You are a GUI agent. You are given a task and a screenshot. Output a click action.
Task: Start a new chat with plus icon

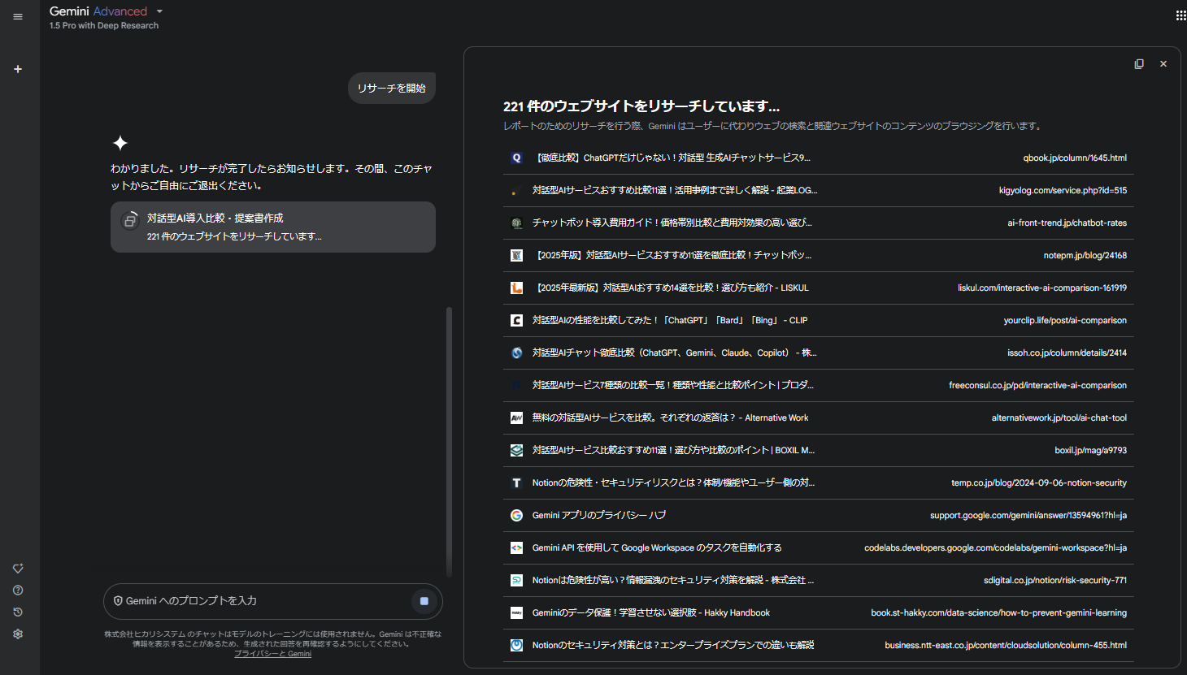click(18, 69)
